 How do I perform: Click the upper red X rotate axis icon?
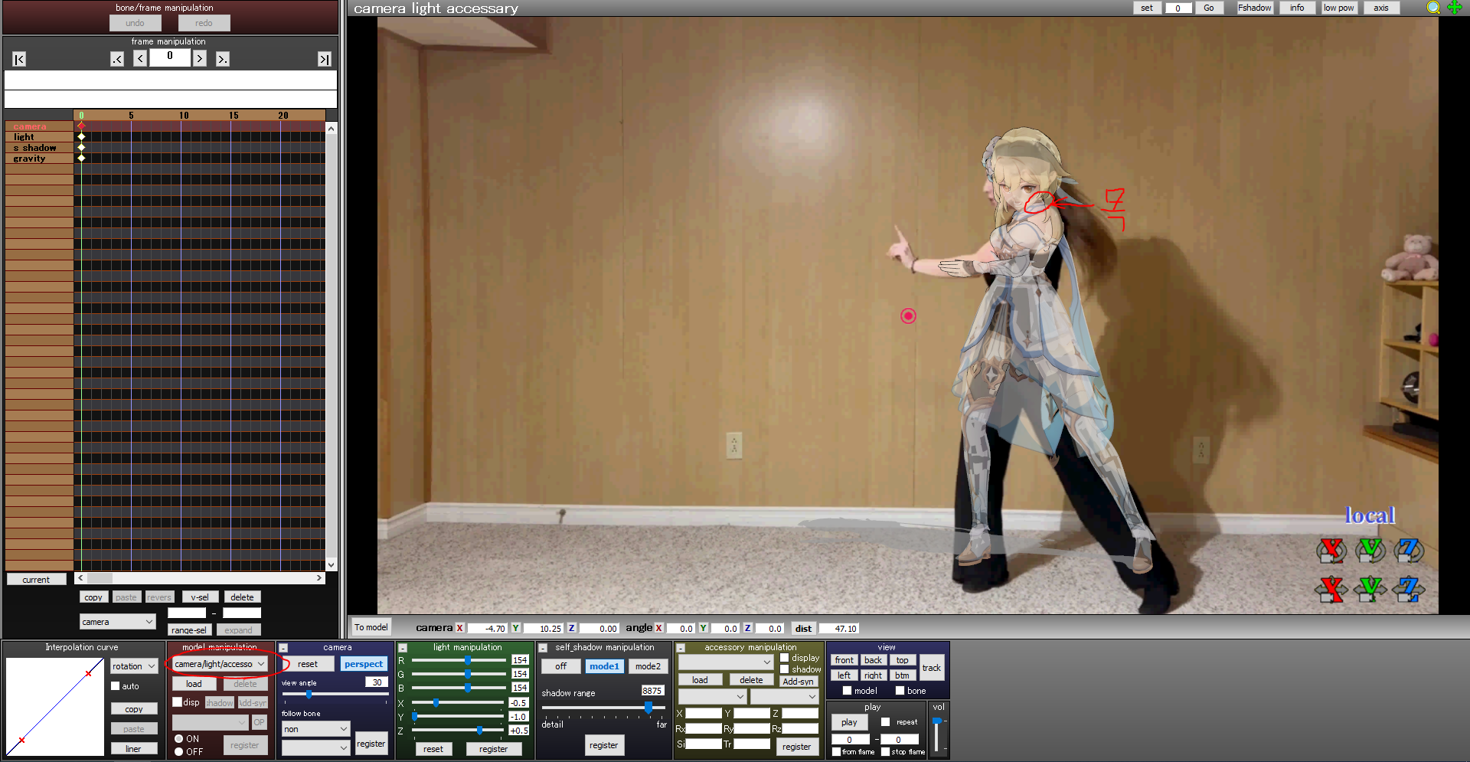pyautogui.click(x=1331, y=550)
